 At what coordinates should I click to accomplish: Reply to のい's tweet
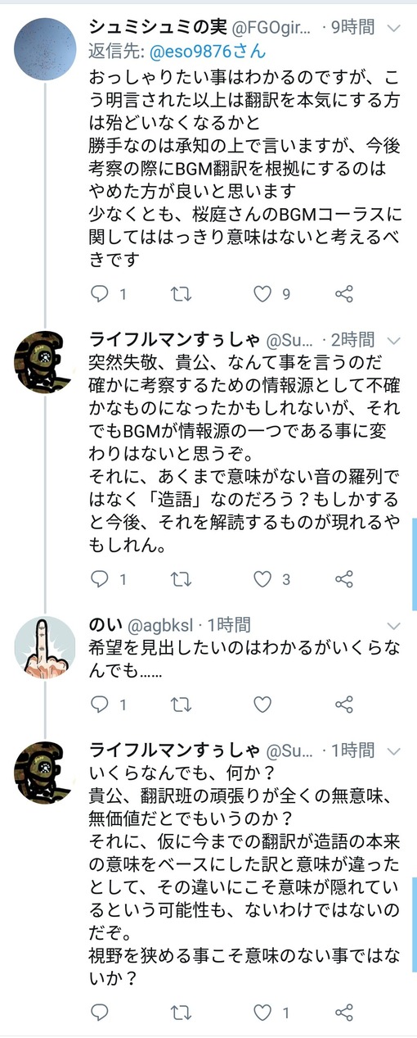point(100,704)
